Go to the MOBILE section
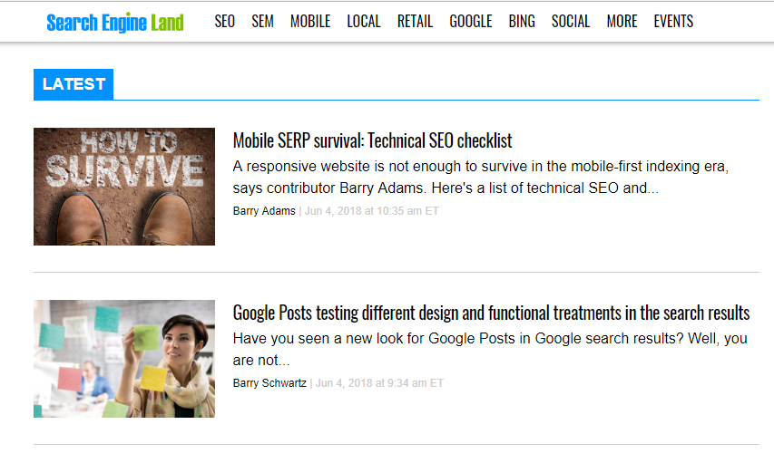This screenshot has height=463, width=774. 310,21
